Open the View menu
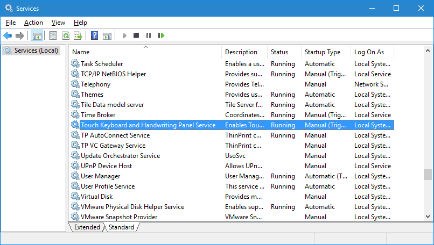The width and height of the screenshot is (434, 245). (58, 23)
